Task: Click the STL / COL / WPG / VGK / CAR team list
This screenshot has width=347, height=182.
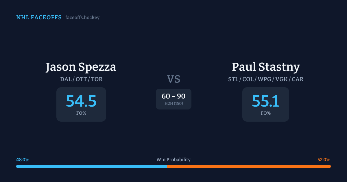Action: click(266, 79)
